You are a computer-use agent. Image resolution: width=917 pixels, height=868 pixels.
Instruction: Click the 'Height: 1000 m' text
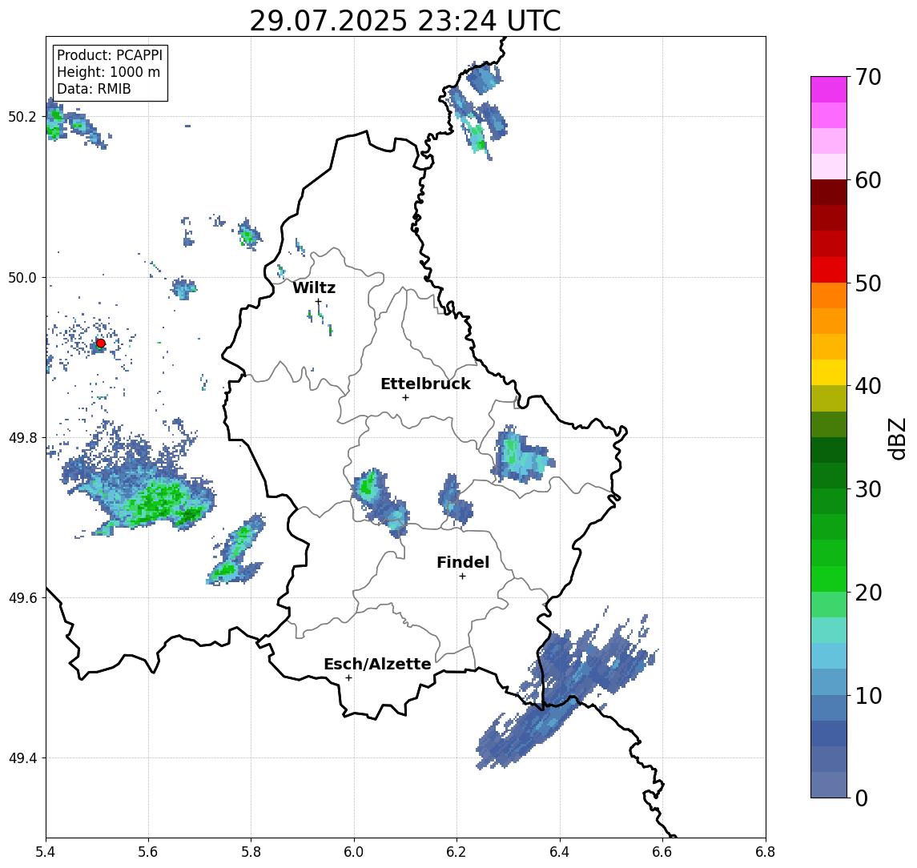(108, 72)
